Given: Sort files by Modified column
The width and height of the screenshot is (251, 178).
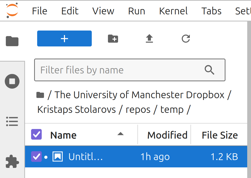Looking at the screenshot, I should (167, 135).
